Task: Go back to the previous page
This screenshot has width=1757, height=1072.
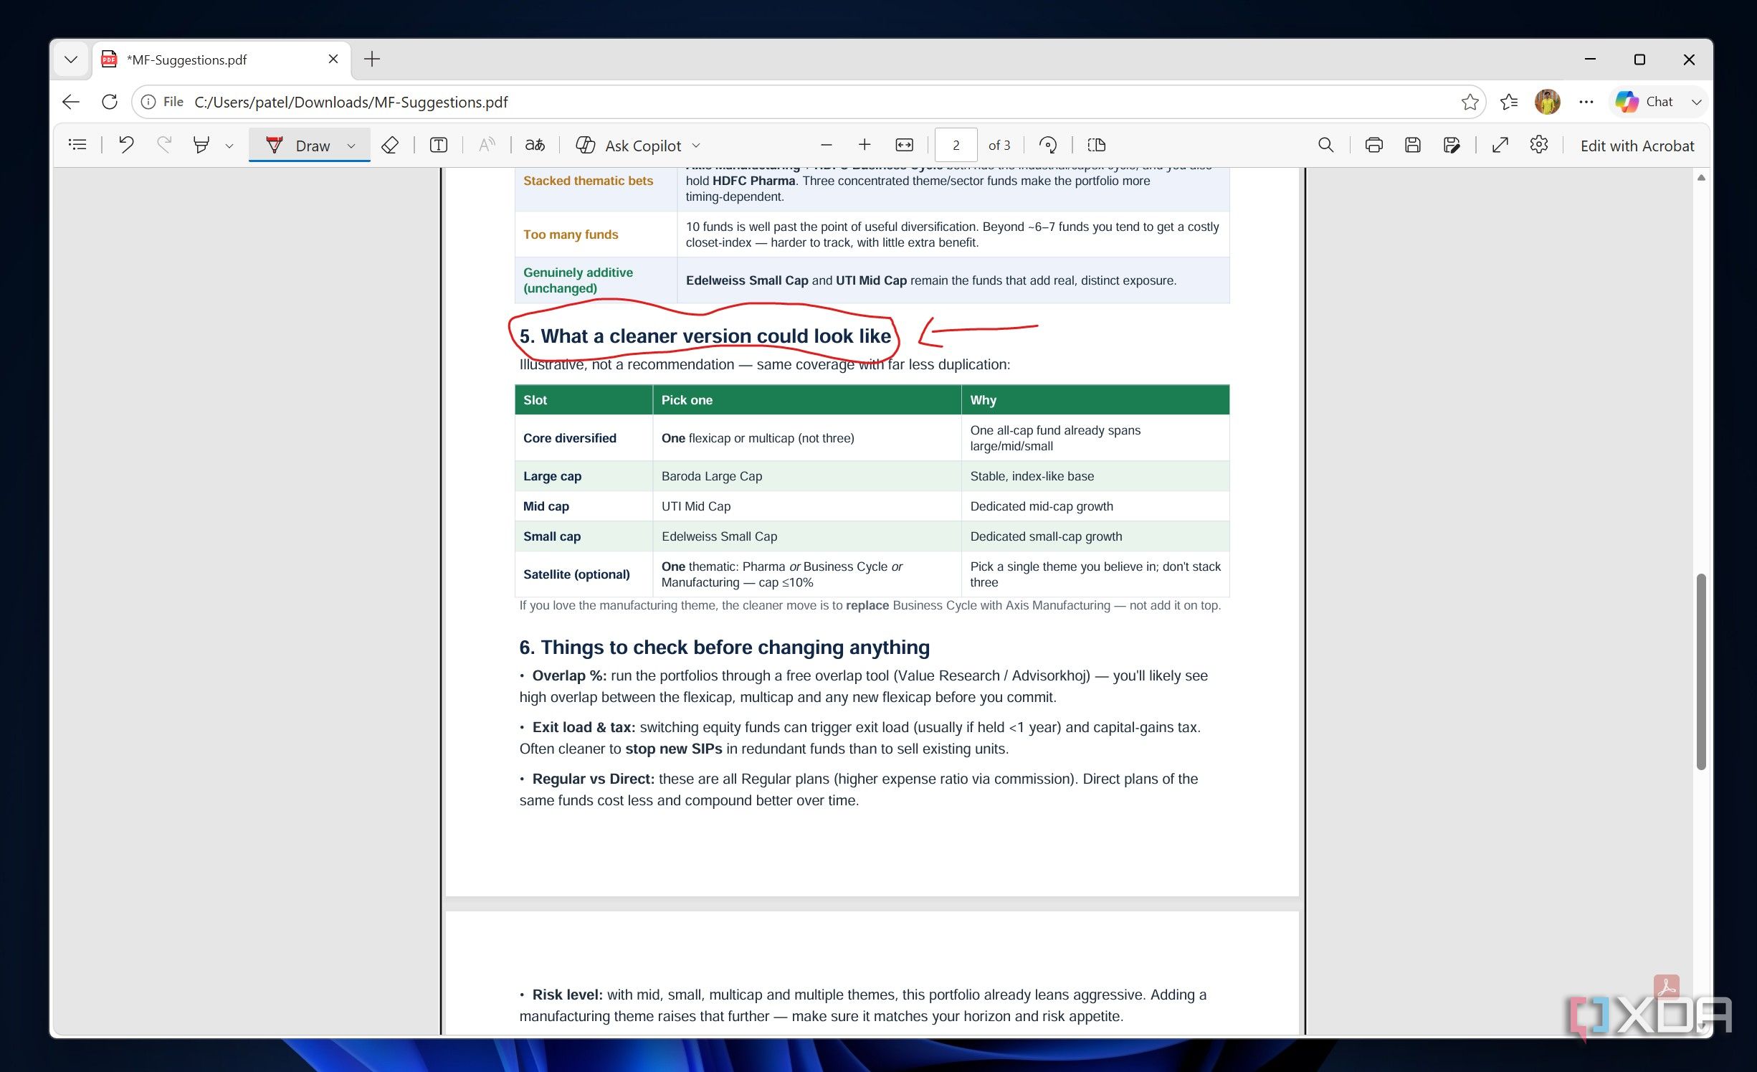Action: (71, 102)
